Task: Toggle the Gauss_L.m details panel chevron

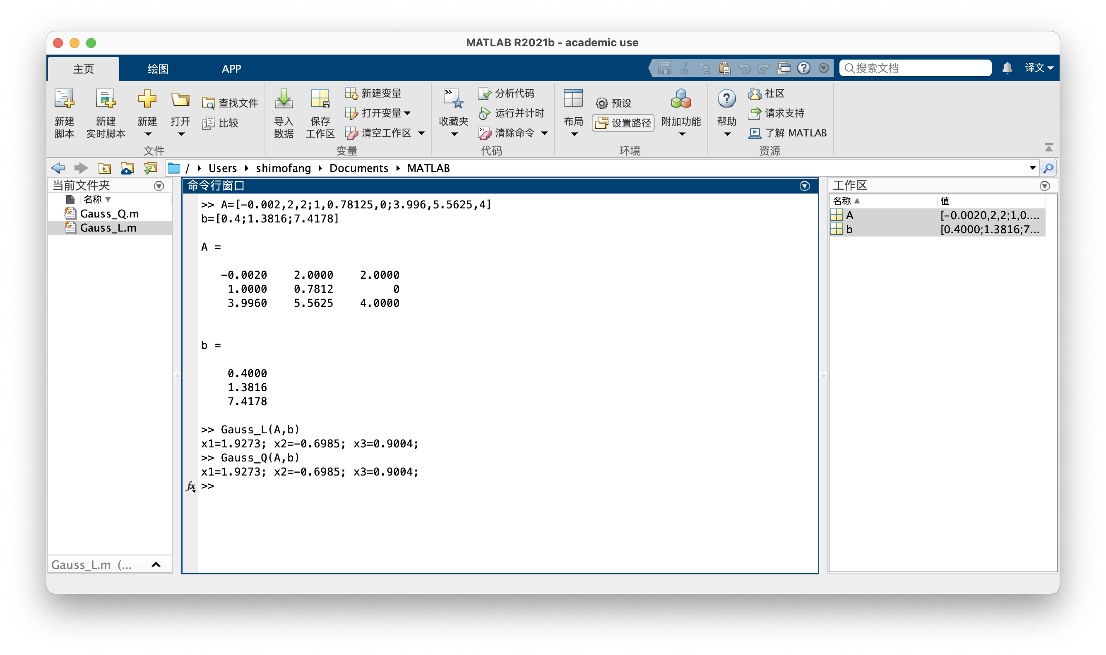Action: [x=156, y=564]
